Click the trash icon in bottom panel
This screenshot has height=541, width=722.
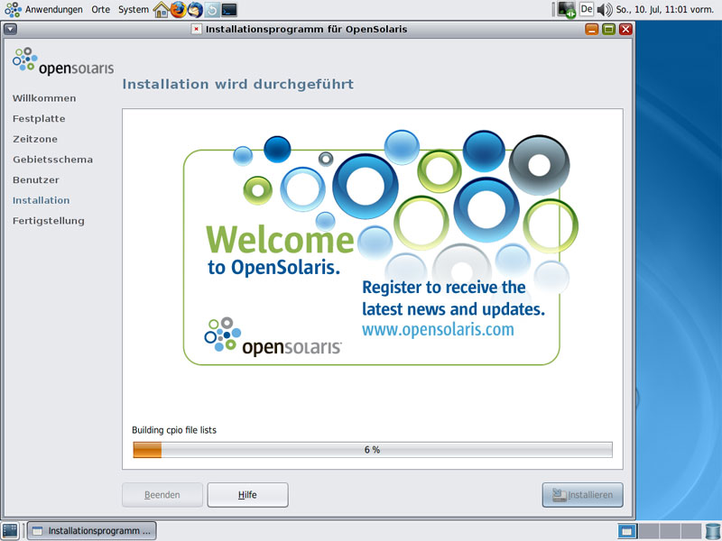point(712,531)
